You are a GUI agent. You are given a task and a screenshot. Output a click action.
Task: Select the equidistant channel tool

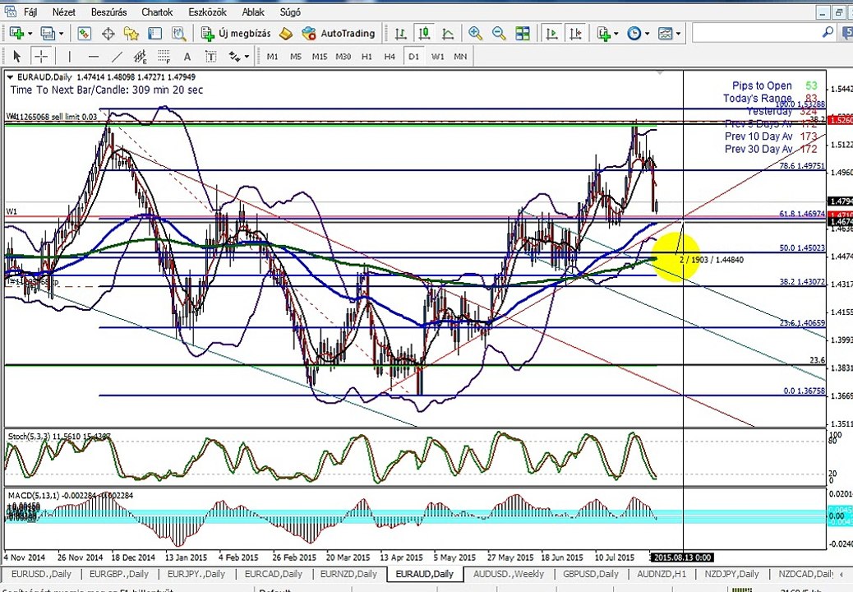click(141, 56)
